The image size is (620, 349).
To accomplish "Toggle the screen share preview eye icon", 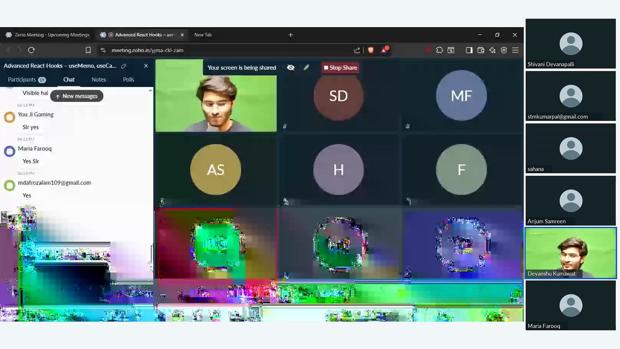I will pyautogui.click(x=291, y=68).
